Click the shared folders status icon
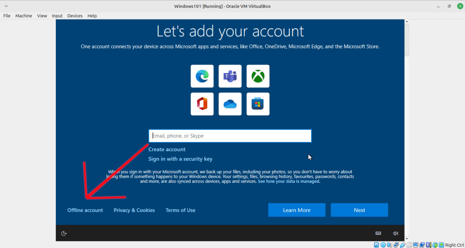The width and height of the screenshot is (465, 248). tap(409, 245)
